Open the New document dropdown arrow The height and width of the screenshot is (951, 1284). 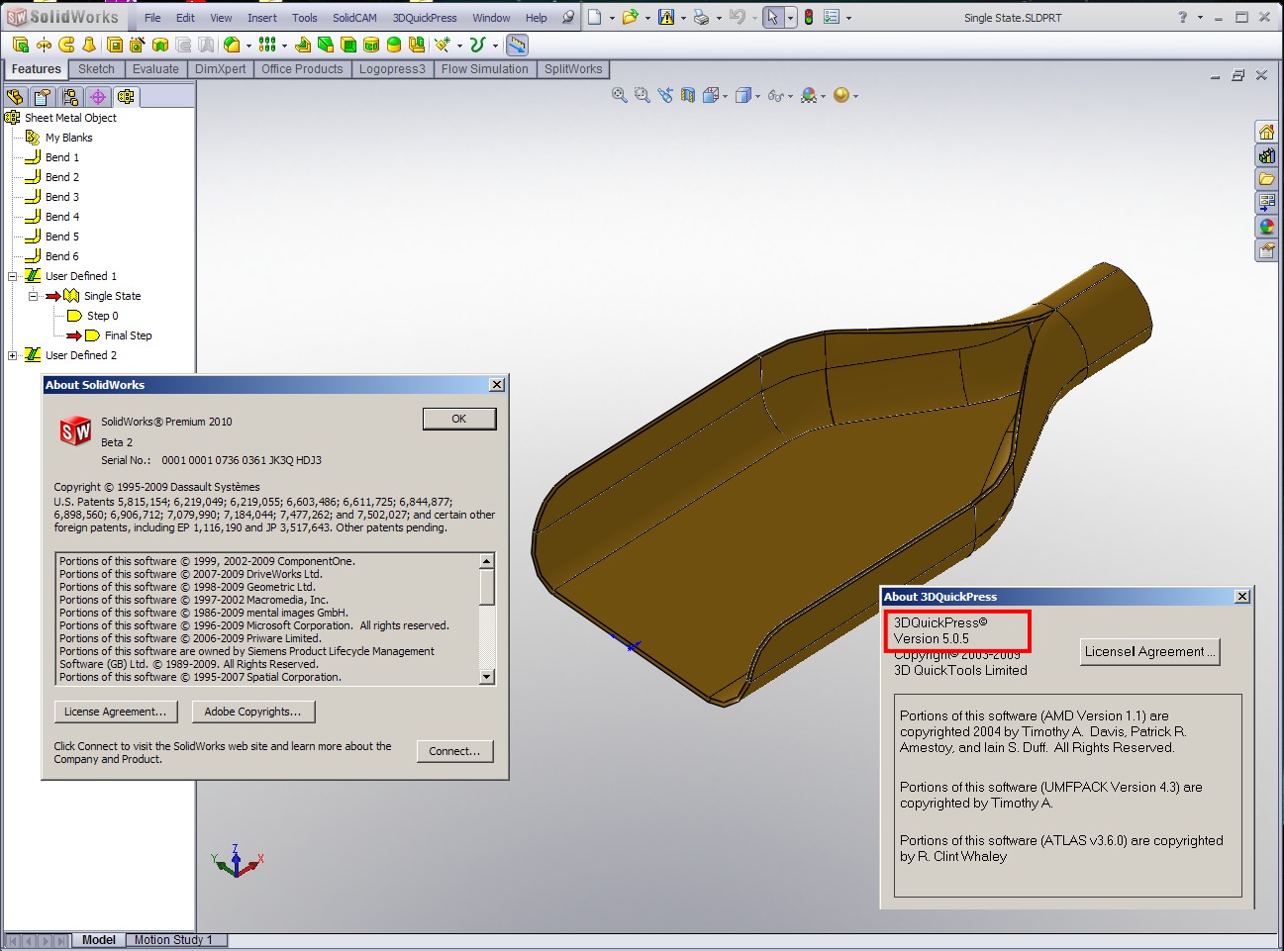click(x=612, y=18)
